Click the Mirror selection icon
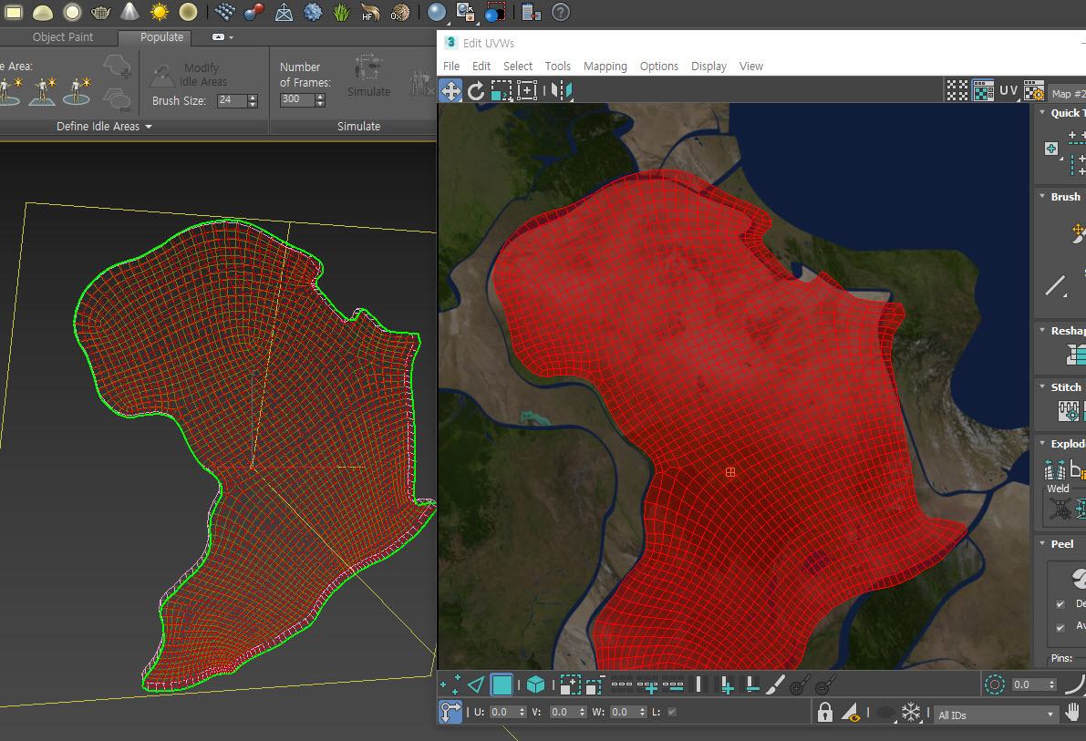 coord(562,90)
